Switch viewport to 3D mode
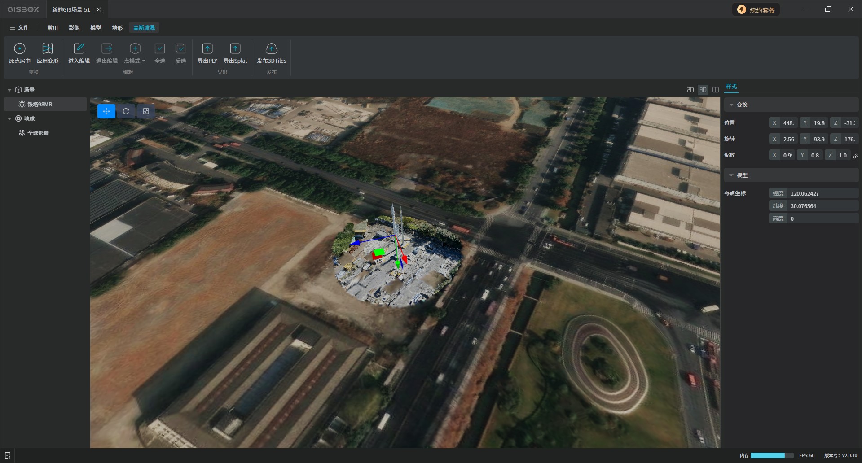This screenshot has height=463, width=862. [x=703, y=90]
